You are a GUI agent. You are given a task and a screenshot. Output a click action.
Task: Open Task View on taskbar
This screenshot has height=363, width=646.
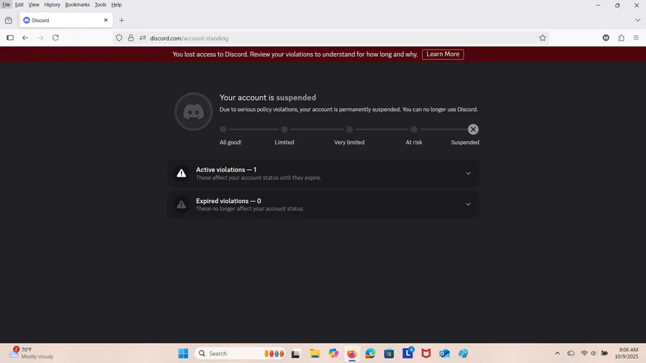296,354
